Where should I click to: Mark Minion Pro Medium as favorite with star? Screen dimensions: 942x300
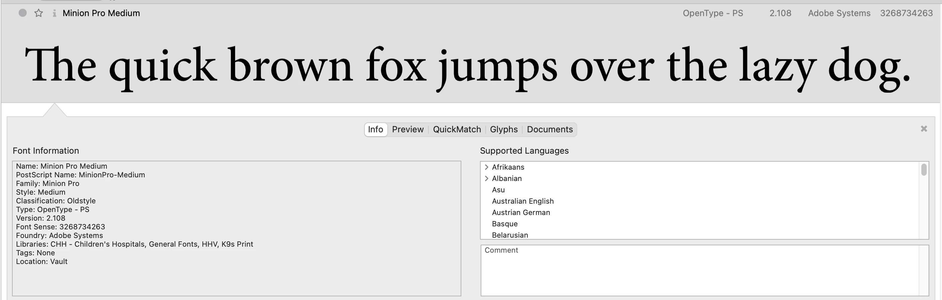(x=38, y=13)
